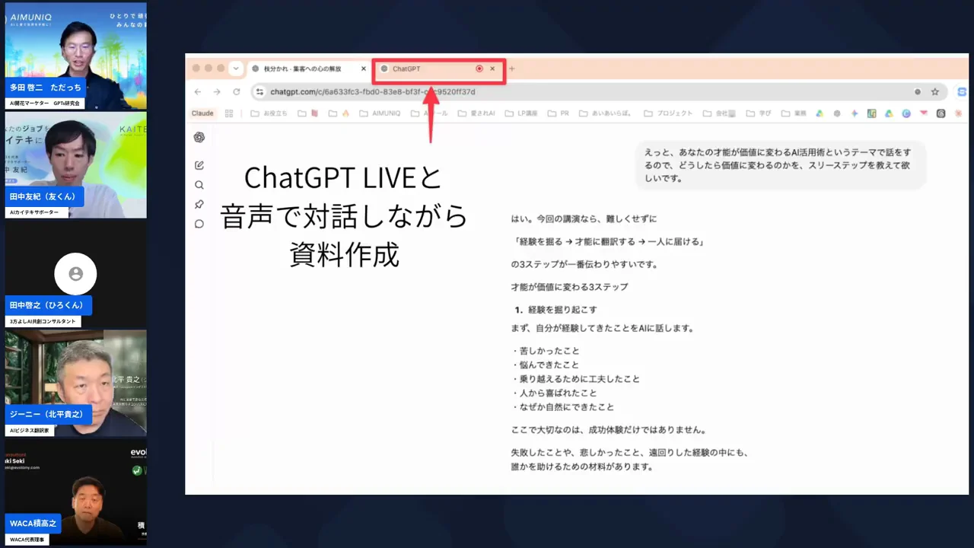Switch to the ChatGPT tab
The height and width of the screenshot is (548, 974).
click(x=439, y=68)
